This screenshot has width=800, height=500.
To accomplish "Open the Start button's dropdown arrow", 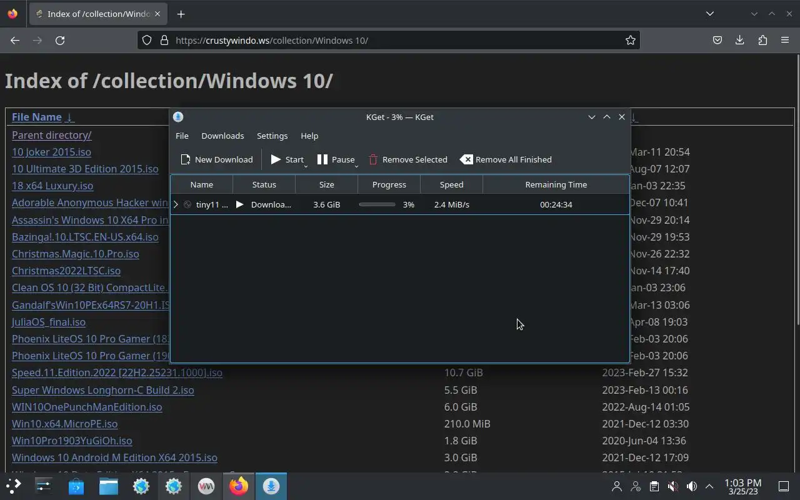I will 306,166.
